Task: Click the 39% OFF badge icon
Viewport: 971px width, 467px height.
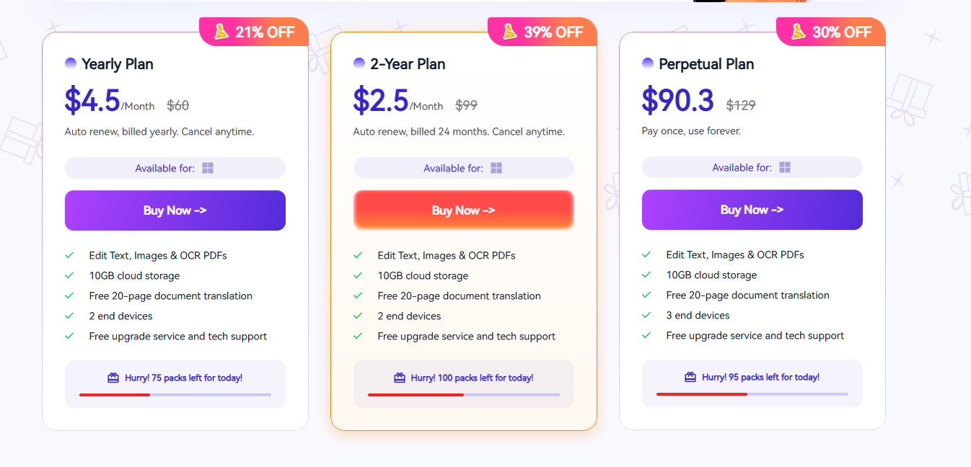Action: [509, 31]
